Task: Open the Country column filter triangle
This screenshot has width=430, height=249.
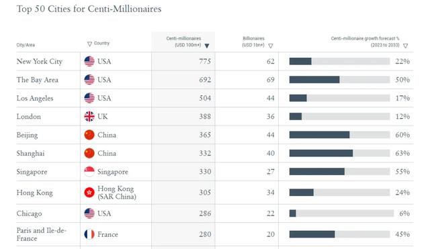Action: [89, 44]
